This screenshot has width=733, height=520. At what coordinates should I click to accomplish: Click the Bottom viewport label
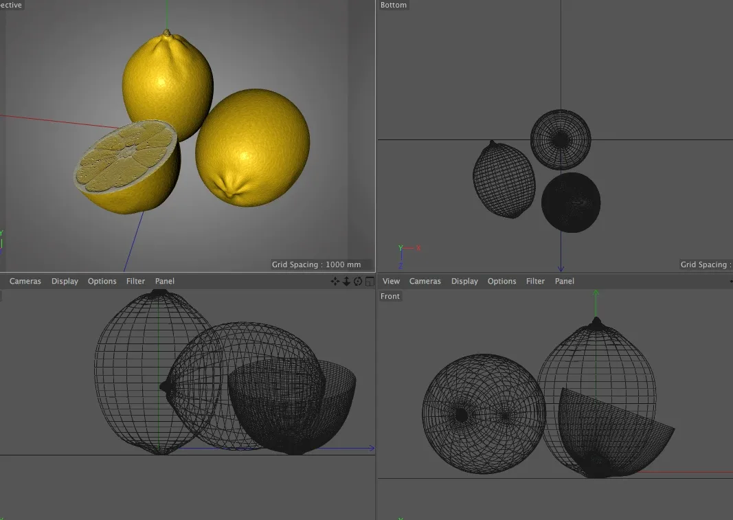point(393,5)
